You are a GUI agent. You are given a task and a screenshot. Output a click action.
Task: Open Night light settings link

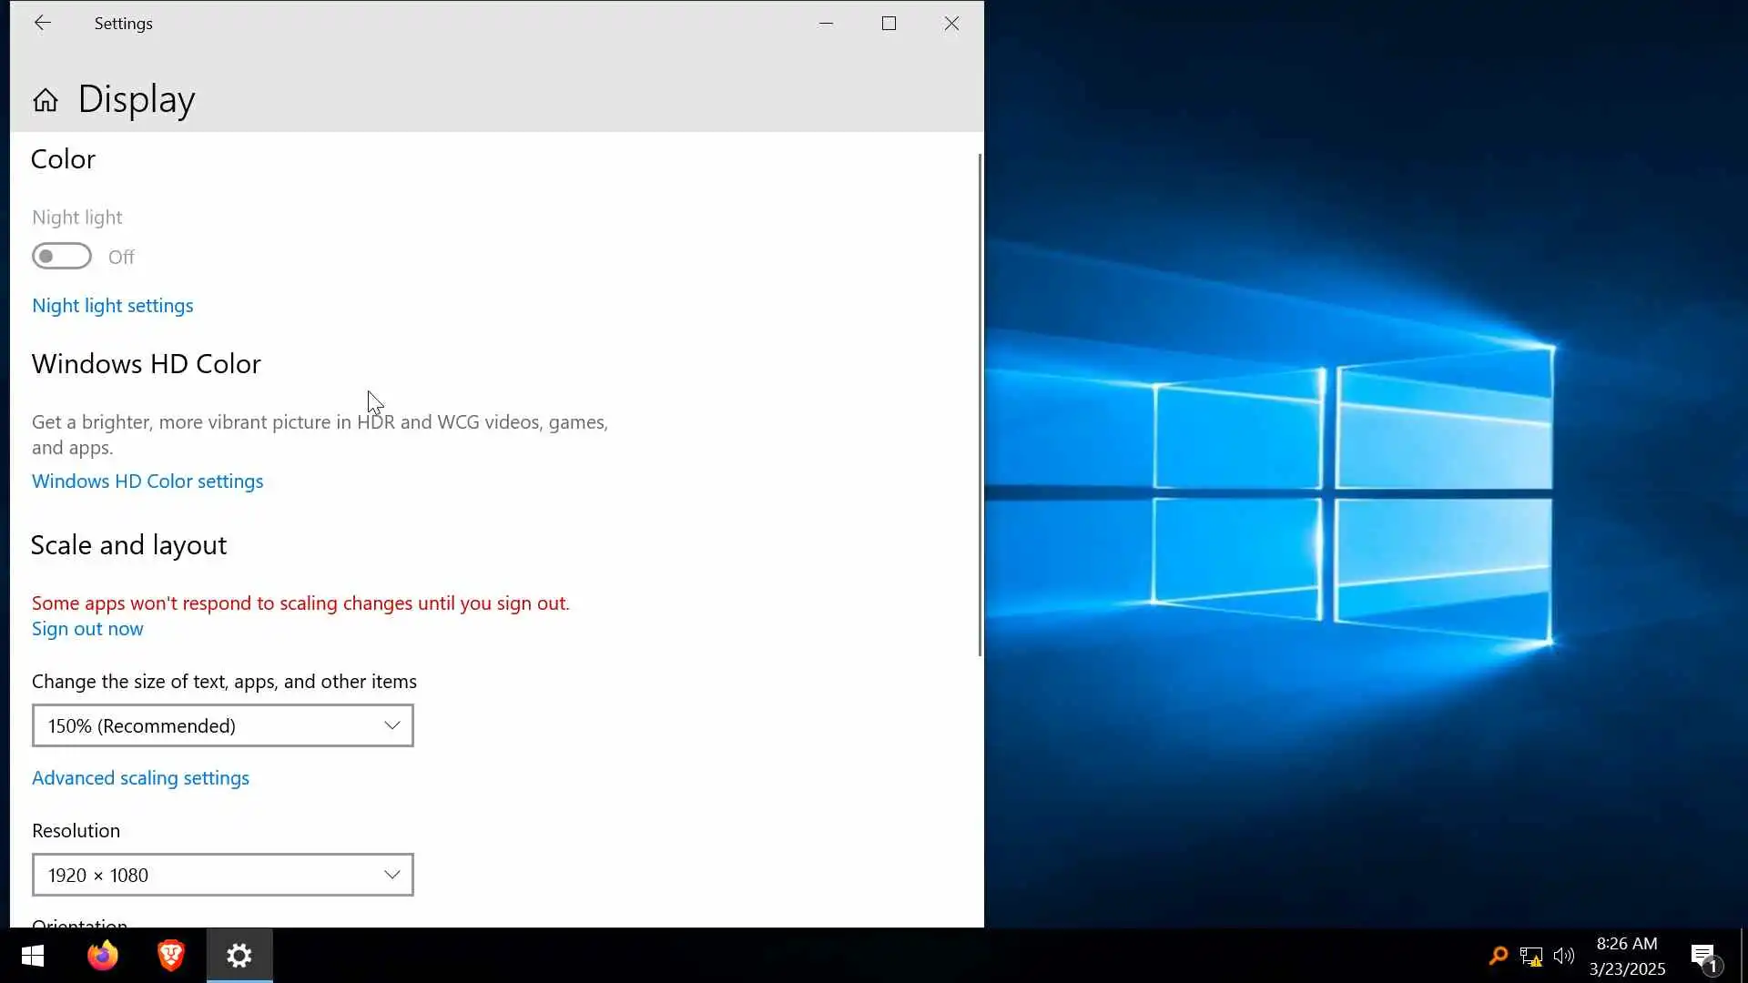click(x=113, y=306)
